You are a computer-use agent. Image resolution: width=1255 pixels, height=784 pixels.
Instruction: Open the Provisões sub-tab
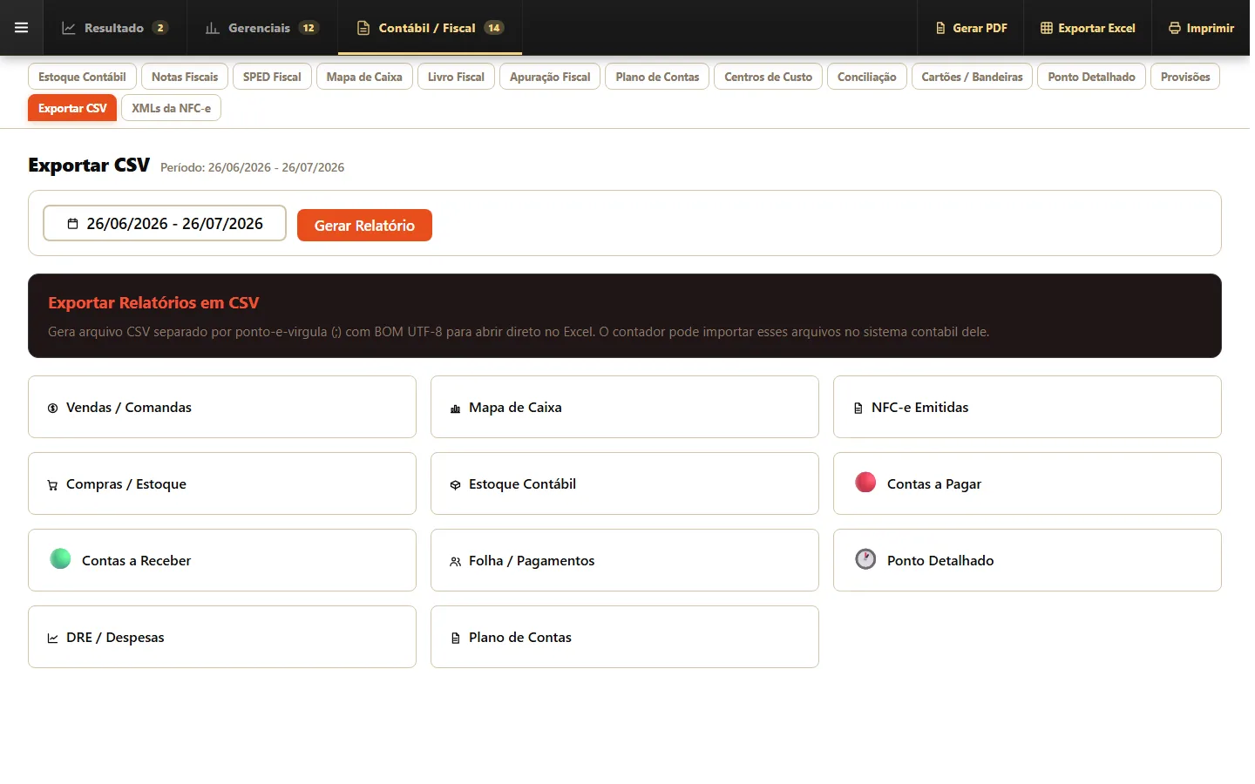(x=1185, y=77)
